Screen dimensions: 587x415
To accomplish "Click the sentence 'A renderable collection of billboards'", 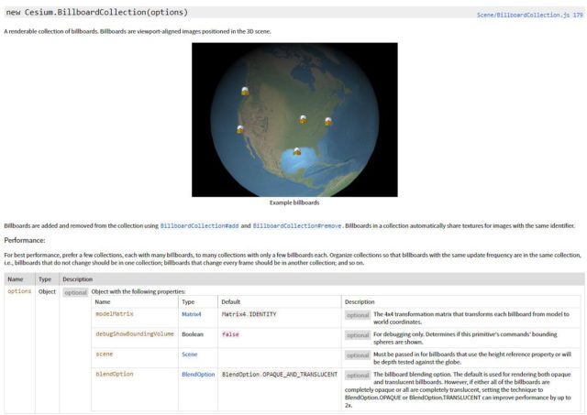I will coord(51,31).
